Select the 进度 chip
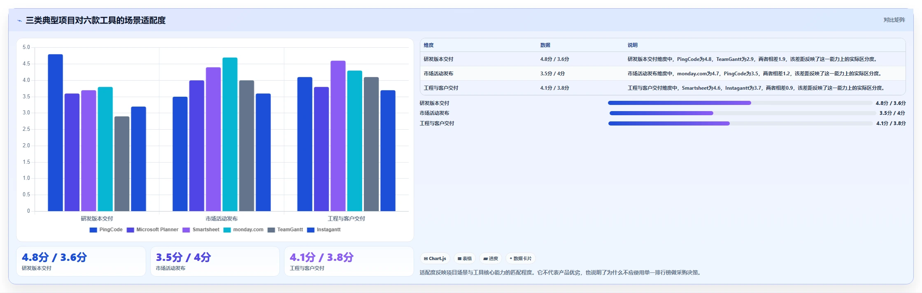The width and height of the screenshot is (922, 293). [x=491, y=258]
